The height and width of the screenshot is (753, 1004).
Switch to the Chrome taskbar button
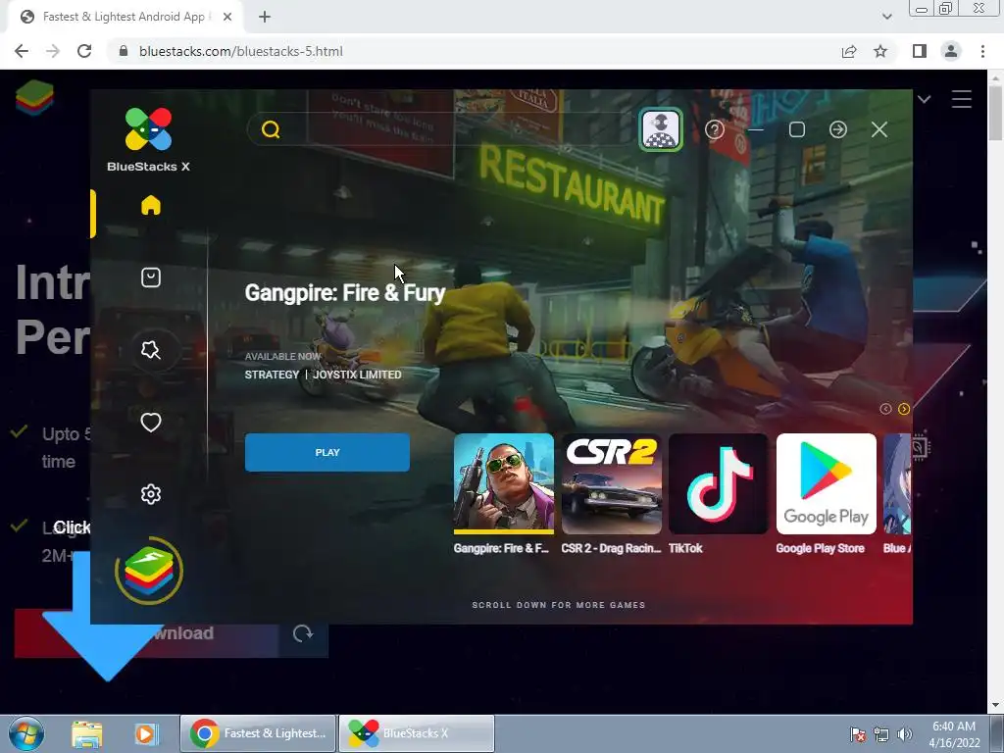pos(258,733)
